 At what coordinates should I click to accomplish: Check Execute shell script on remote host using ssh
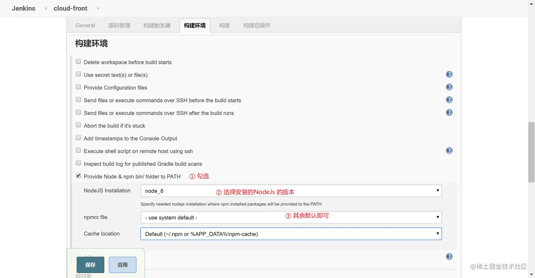(79, 150)
